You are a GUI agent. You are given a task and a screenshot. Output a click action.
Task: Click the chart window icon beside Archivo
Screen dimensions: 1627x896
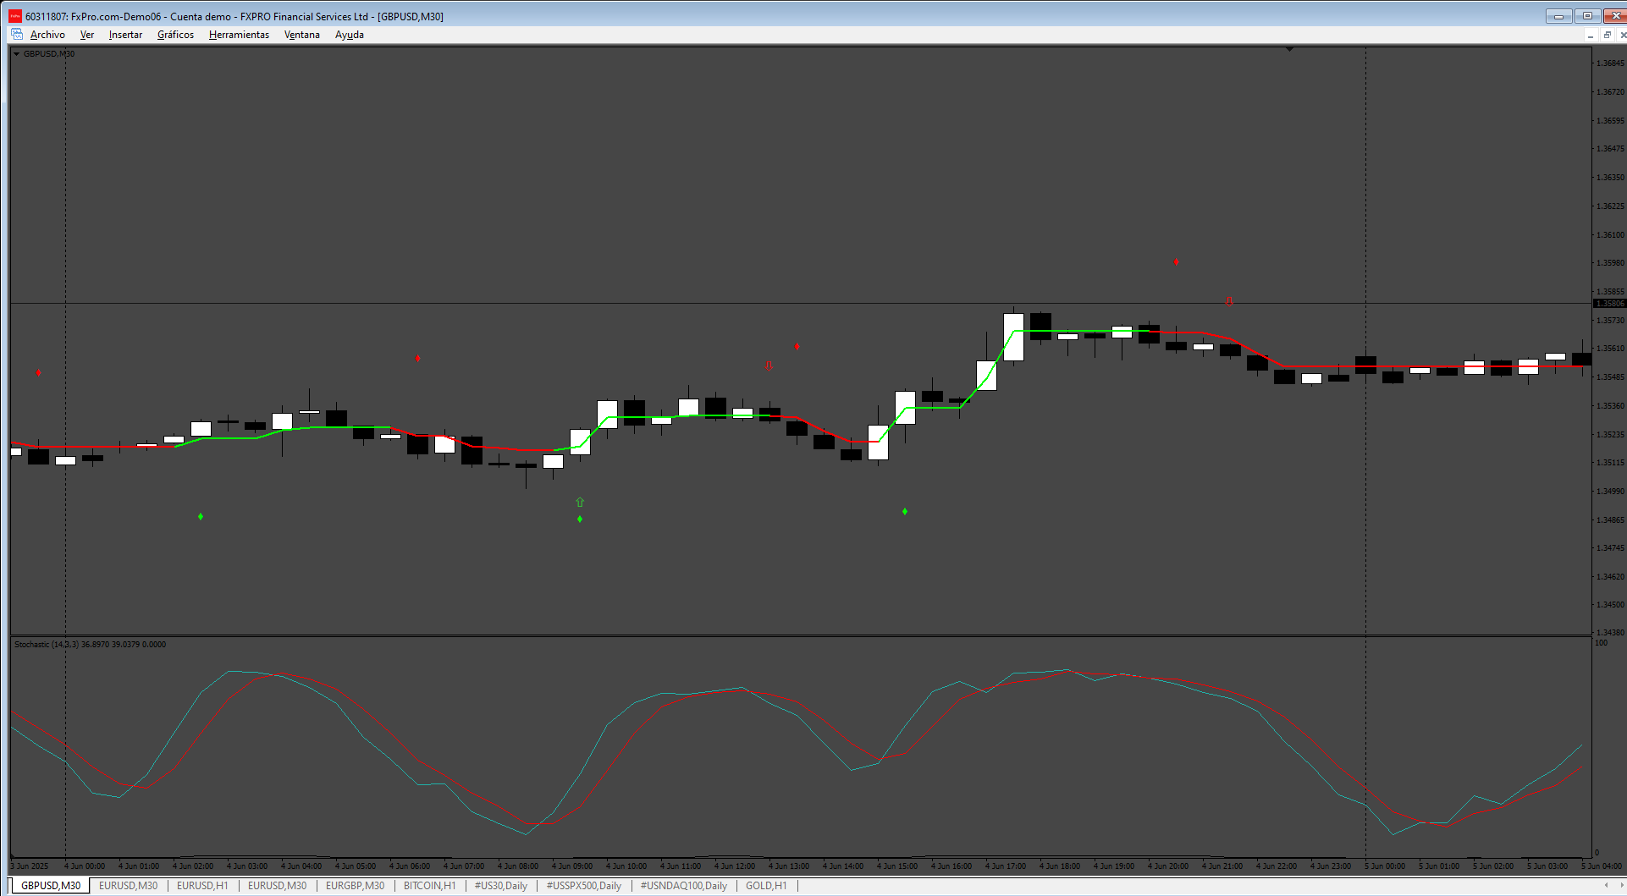17,35
